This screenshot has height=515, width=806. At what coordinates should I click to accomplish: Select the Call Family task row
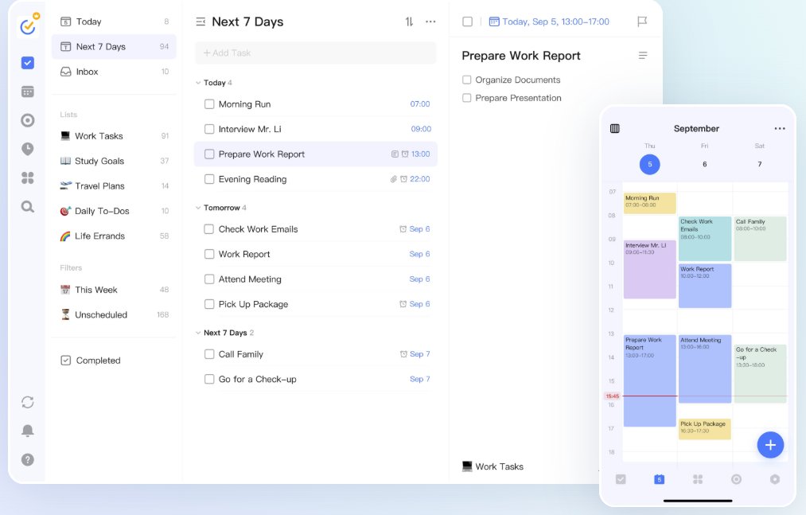pyautogui.click(x=316, y=354)
